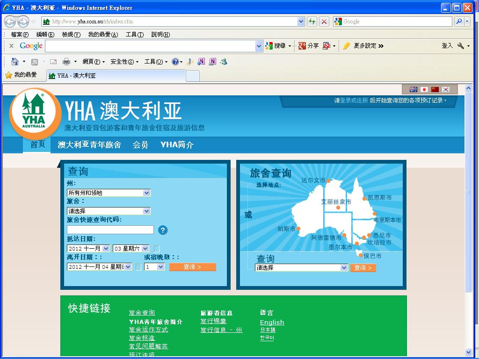This screenshot has width=479, height=359.
Task: Open the blue Help question mark in command bar
Action: point(175,62)
